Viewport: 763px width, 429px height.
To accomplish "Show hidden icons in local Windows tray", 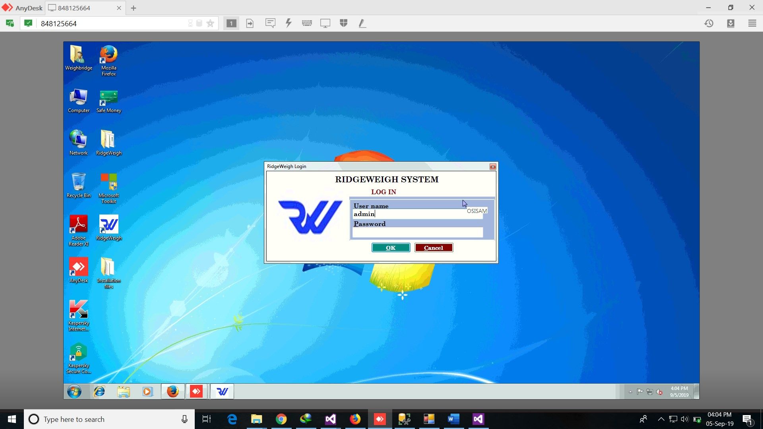I will 661,419.
